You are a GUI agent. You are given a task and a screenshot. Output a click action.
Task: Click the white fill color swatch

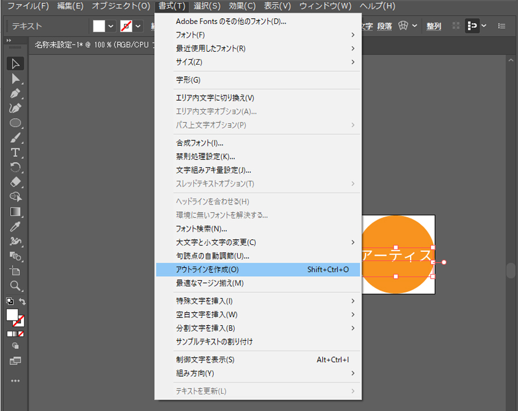[x=99, y=26]
